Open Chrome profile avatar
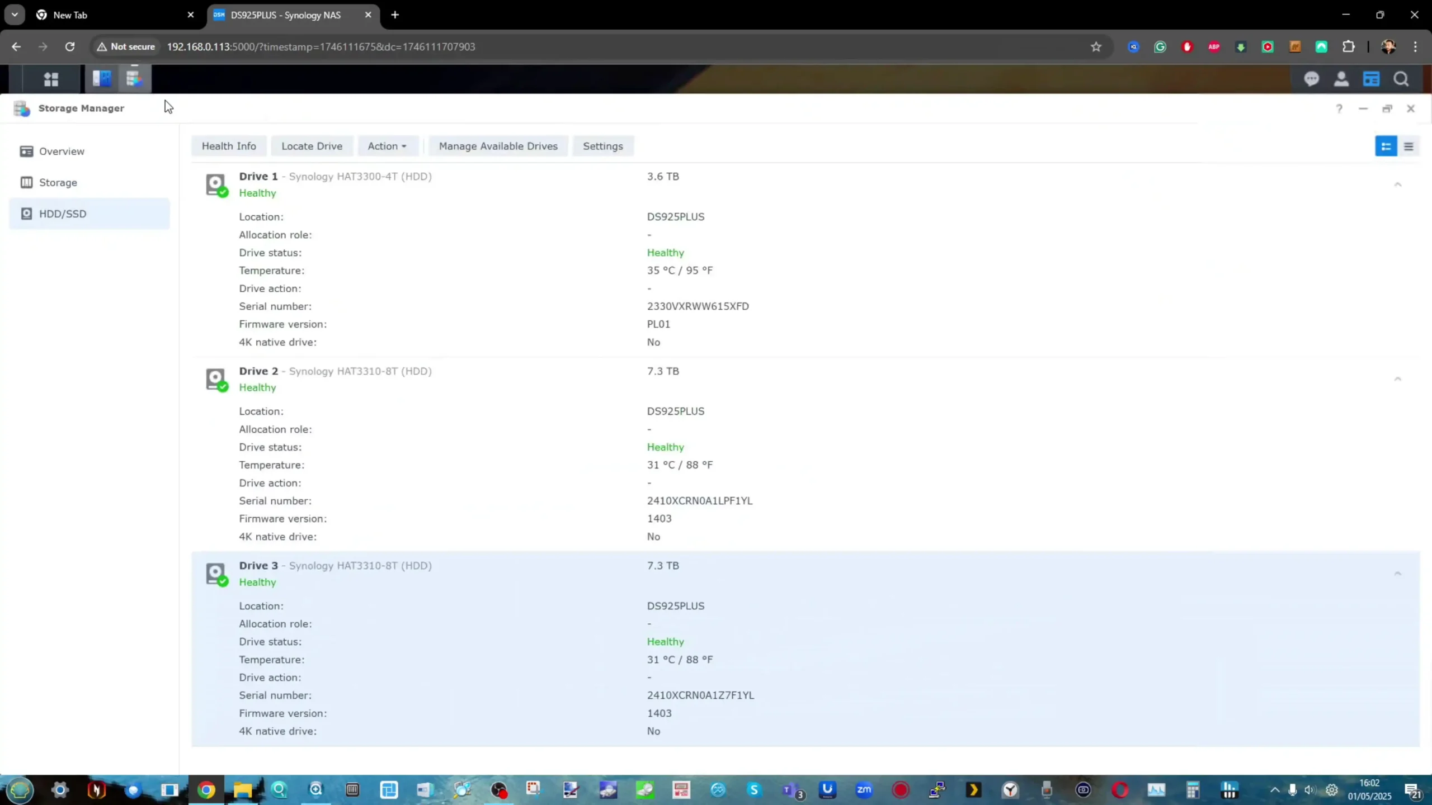 coord(1388,47)
